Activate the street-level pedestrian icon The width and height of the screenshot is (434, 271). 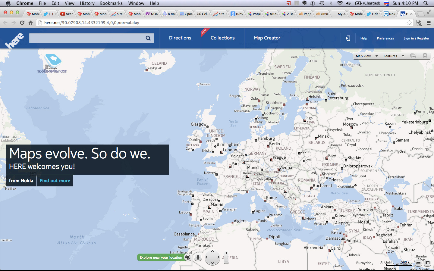(x=198, y=257)
